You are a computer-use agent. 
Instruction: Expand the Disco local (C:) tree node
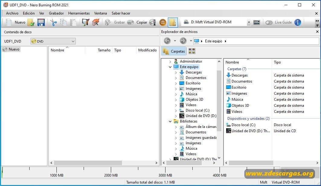click(x=176, y=110)
